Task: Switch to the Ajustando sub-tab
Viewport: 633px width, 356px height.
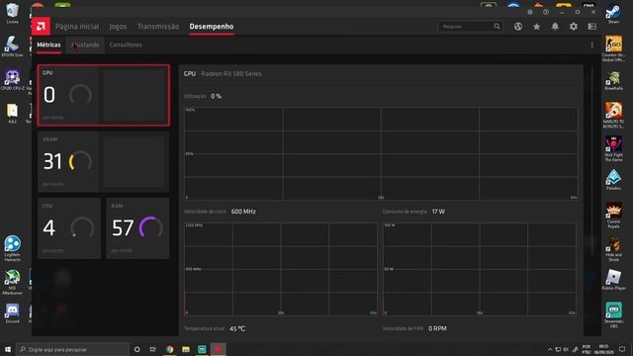Action: point(85,44)
